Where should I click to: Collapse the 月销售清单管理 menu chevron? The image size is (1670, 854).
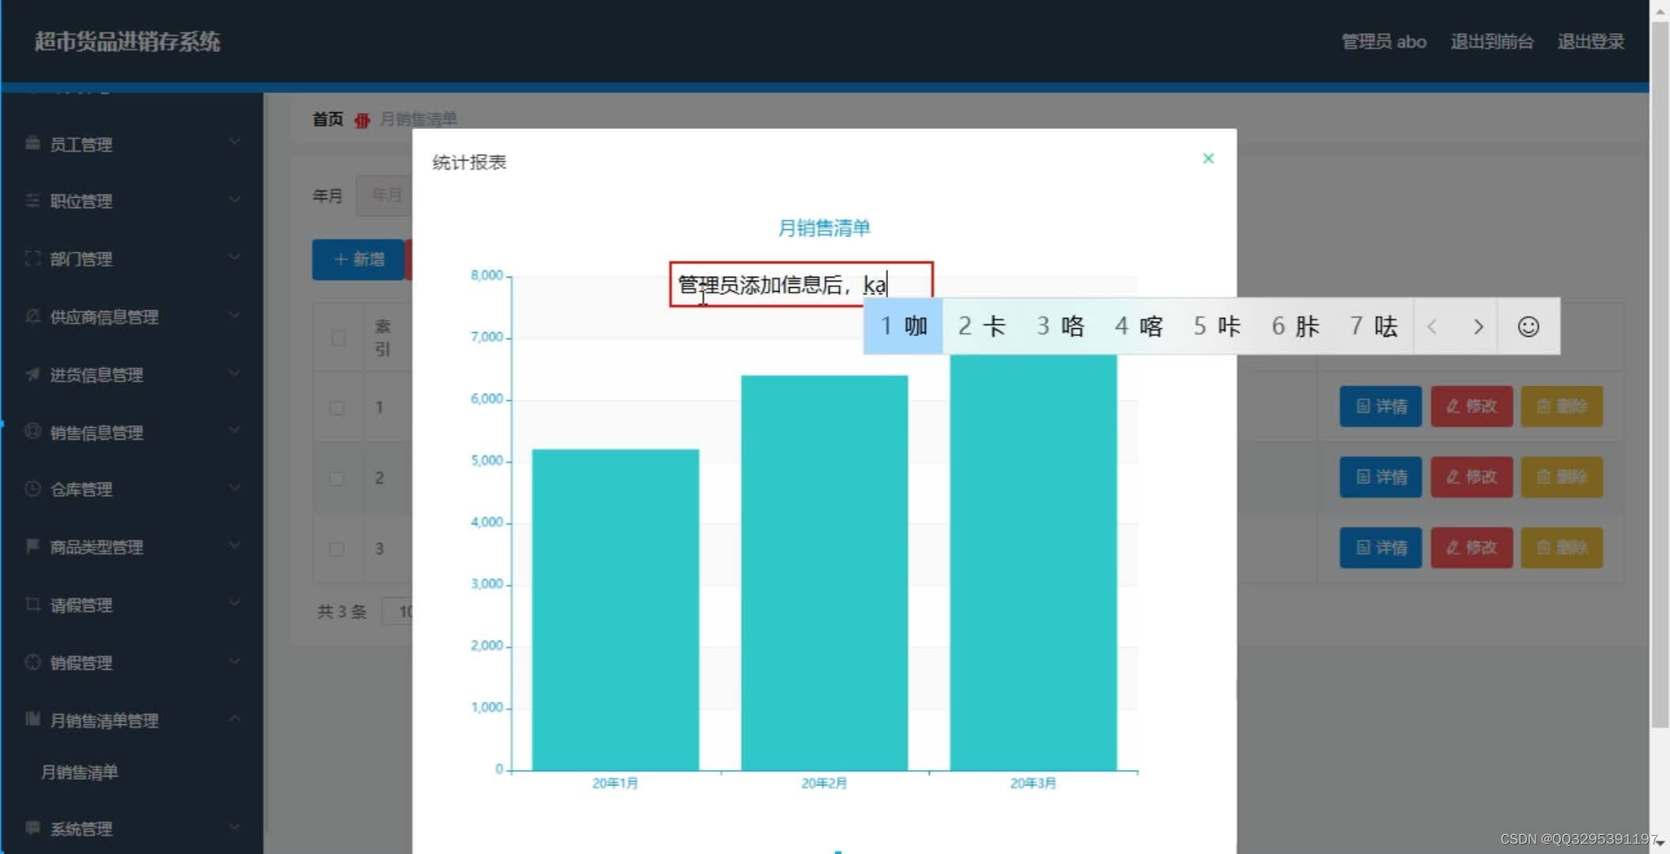(x=235, y=718)
